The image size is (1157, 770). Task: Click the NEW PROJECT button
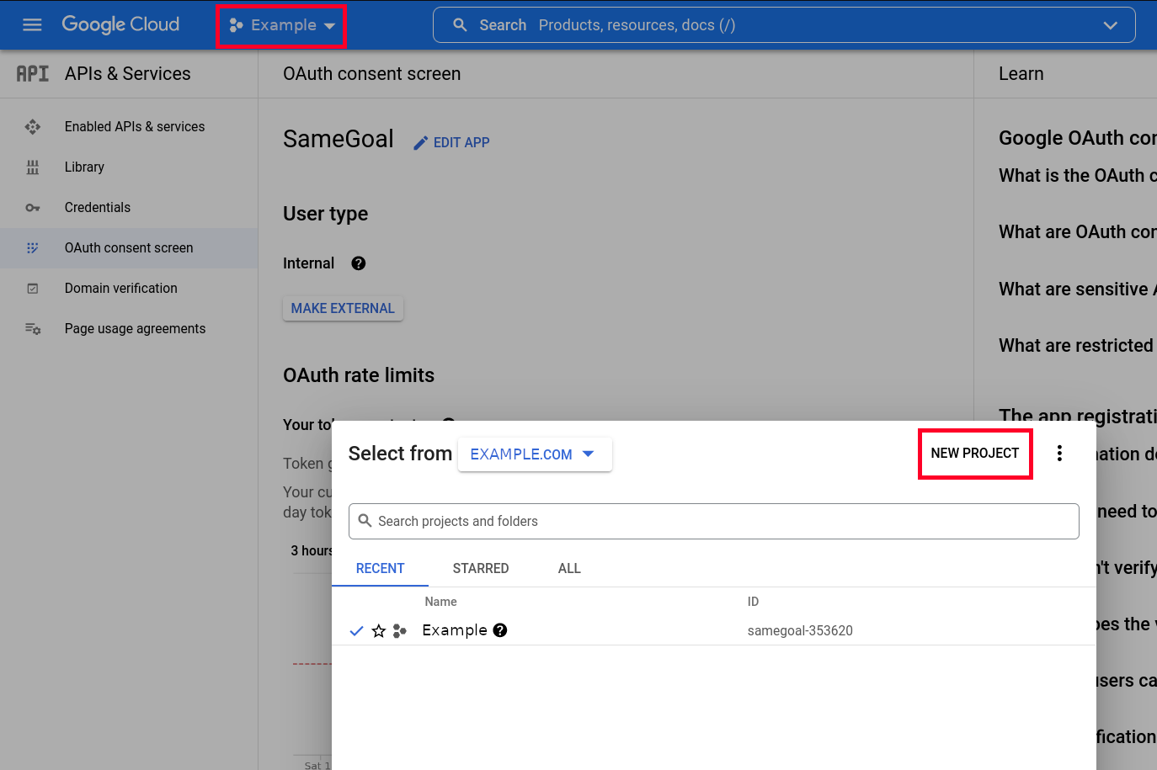point(975,453)
